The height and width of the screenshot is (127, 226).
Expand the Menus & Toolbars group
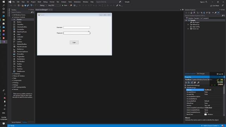coord(12,76)
